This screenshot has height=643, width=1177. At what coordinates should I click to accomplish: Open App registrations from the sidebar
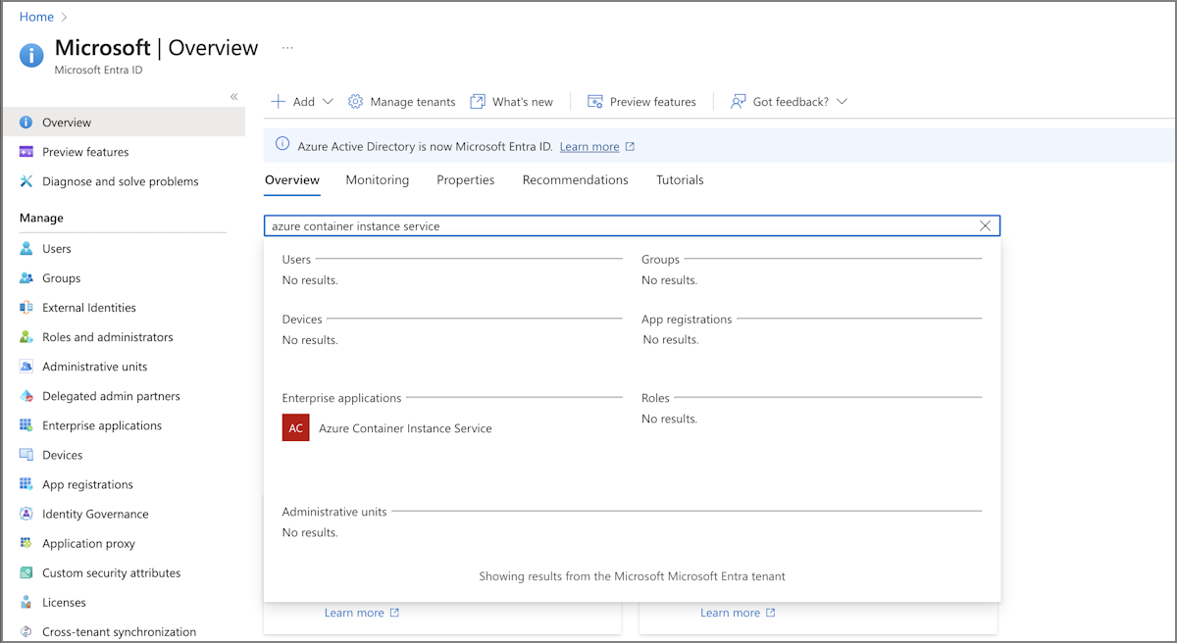click(89, 483)
